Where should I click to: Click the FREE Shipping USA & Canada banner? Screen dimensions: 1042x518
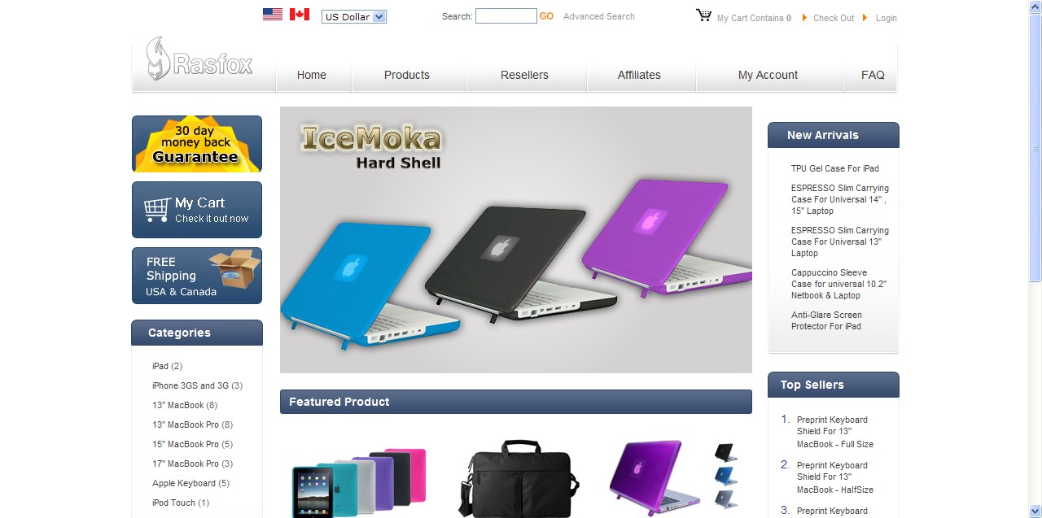click(197, 276)
